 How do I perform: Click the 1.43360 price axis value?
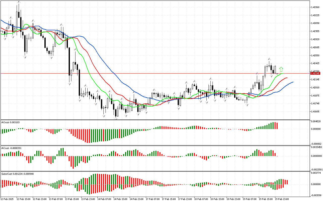[315, 7]
